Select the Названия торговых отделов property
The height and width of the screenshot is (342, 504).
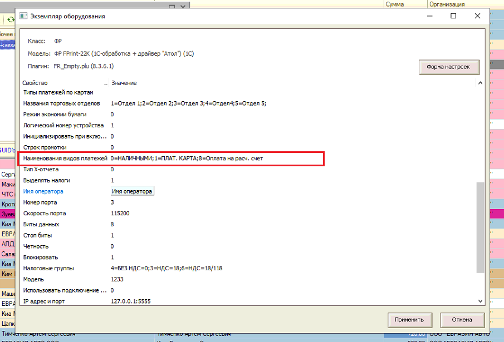[x=61, y=103]
